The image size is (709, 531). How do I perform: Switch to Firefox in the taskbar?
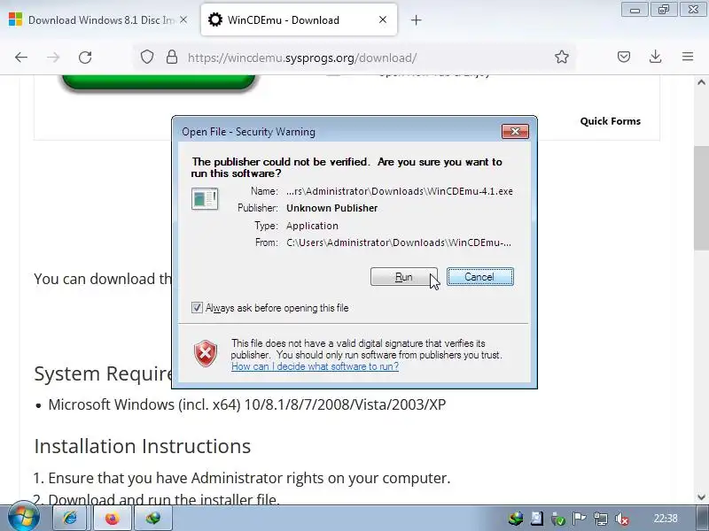click(113, 518)
